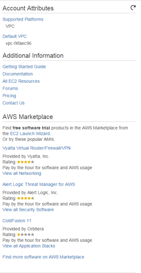Click the Alert Logic star rating
Viewport: 141px width, 273px height.
(26, 198)
